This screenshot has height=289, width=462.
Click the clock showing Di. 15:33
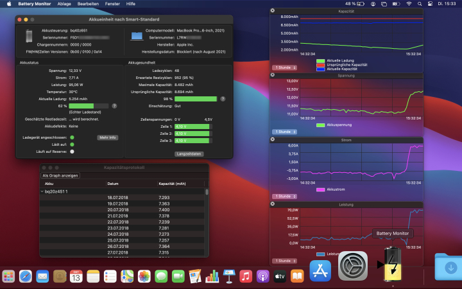447,4
